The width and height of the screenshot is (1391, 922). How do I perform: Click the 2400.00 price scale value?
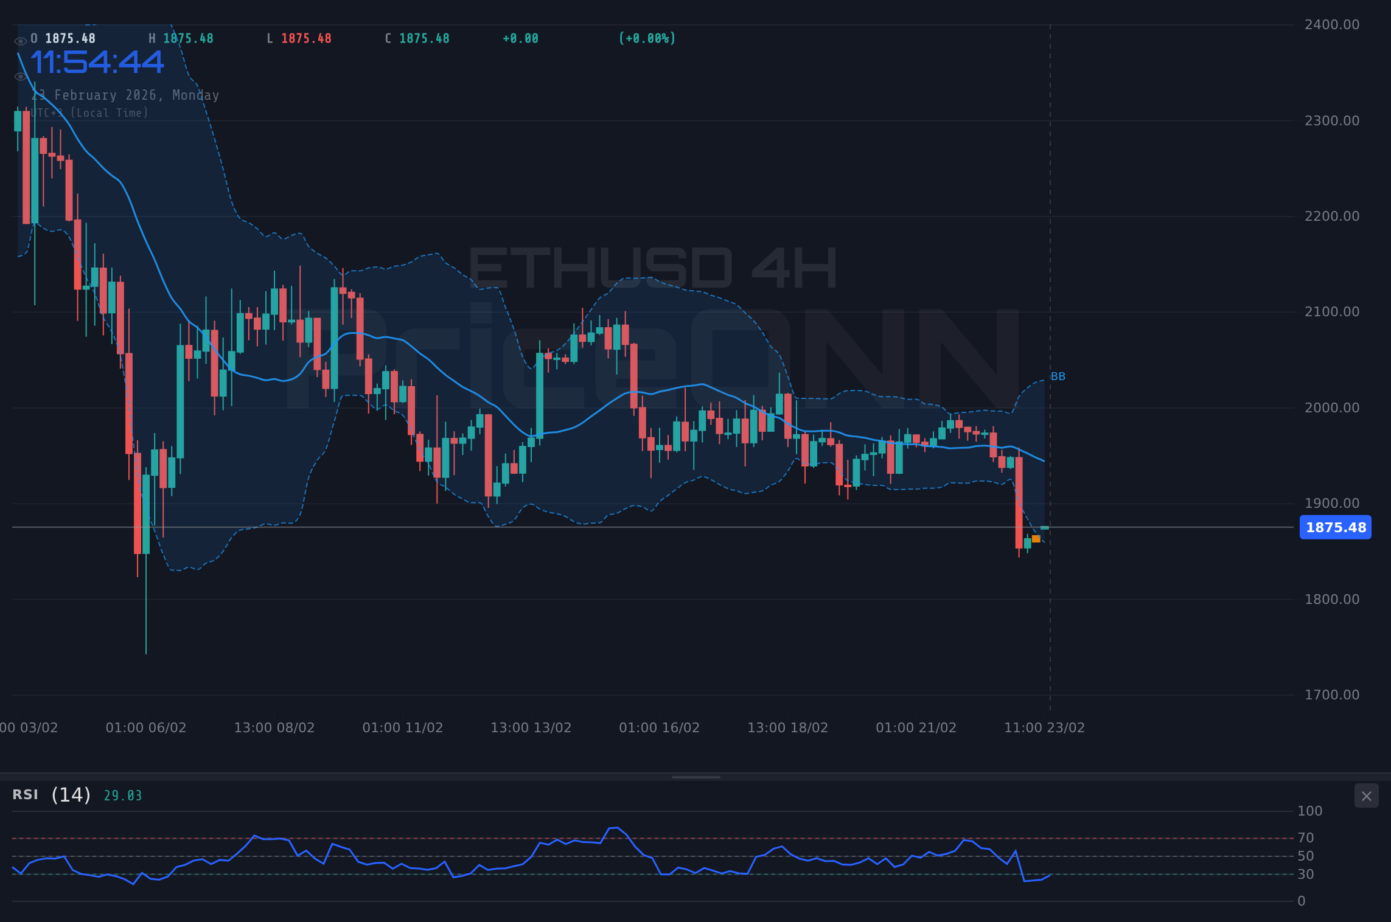(1333, 24)
